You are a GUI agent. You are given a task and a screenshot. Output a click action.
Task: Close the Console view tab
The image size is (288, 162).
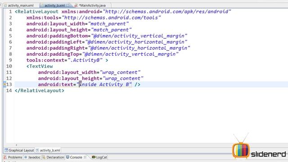click(x=85, y=157)
